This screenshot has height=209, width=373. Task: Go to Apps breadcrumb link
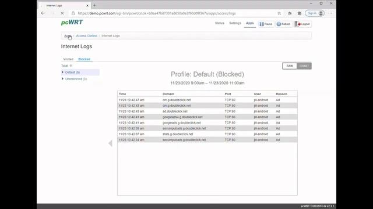pyautogui.click(x=68, y=36)
